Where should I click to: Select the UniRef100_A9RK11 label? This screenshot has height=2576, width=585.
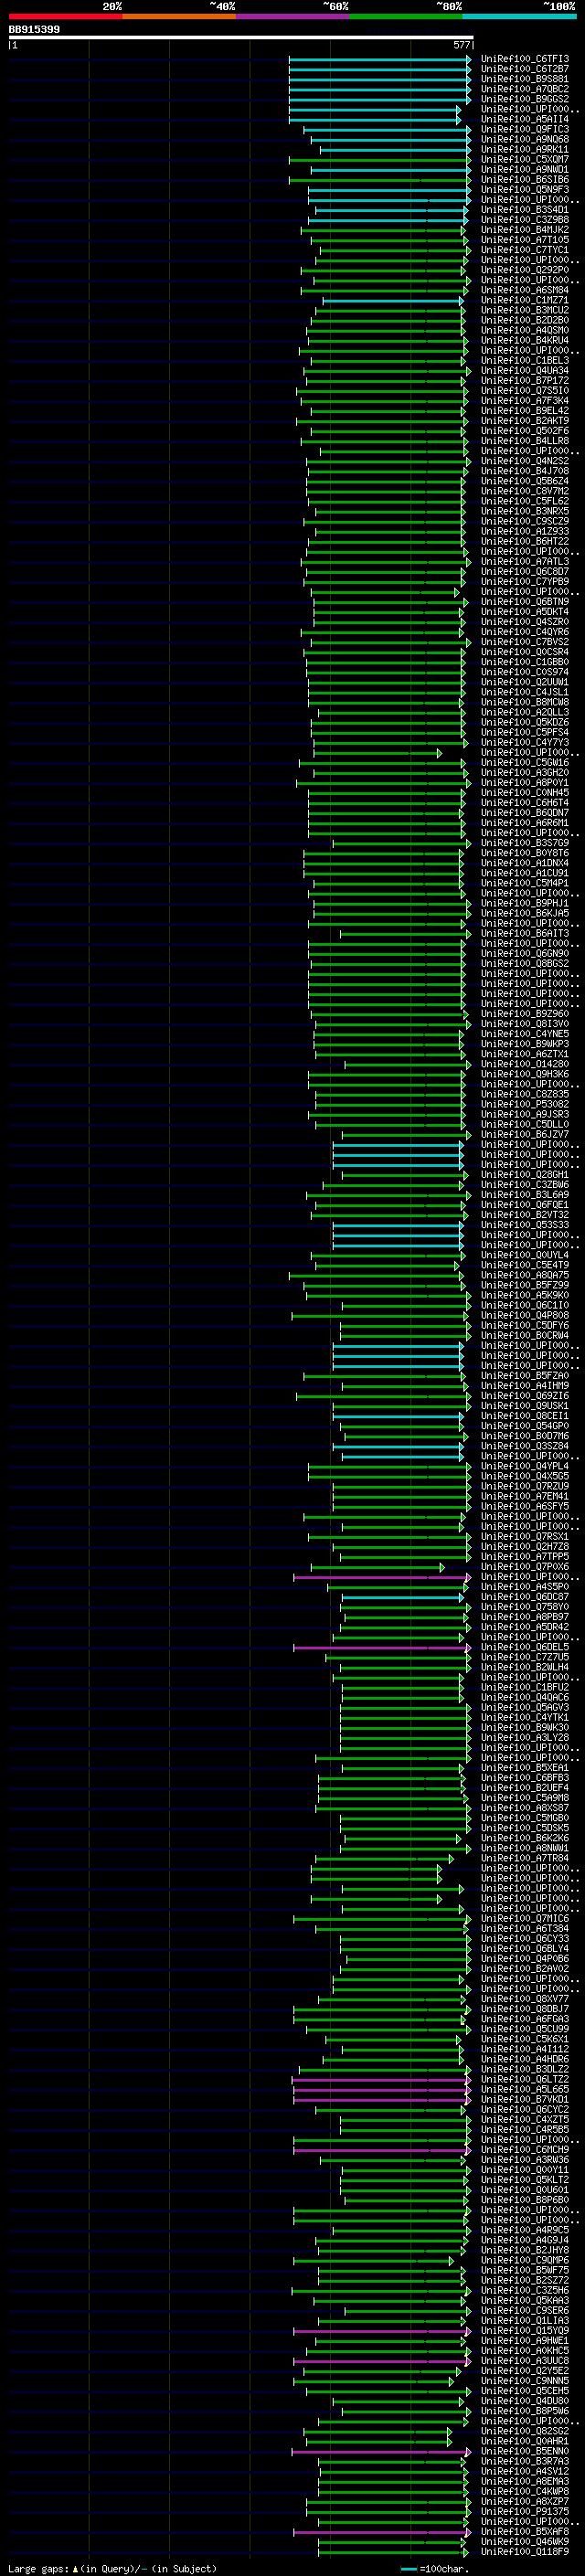(525, 149)
